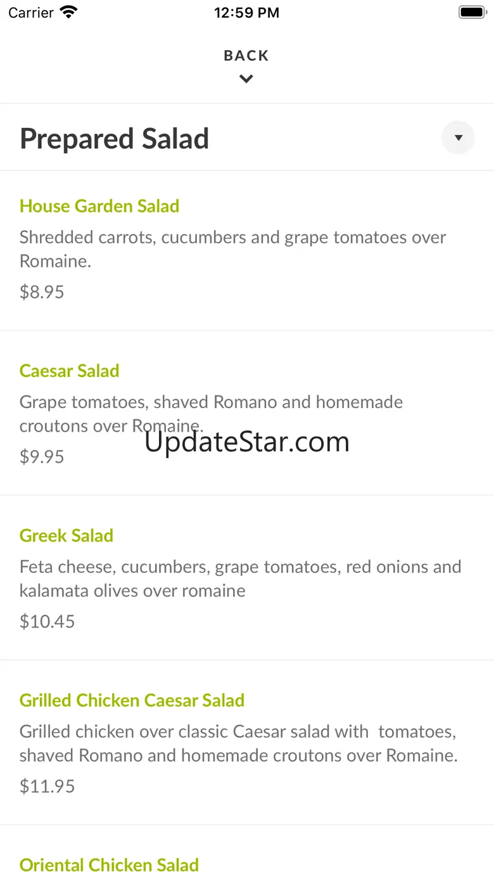The image size is (494, 879).
Task: Choose Greek Salad from the menu
Action: (x=66, y=536)
